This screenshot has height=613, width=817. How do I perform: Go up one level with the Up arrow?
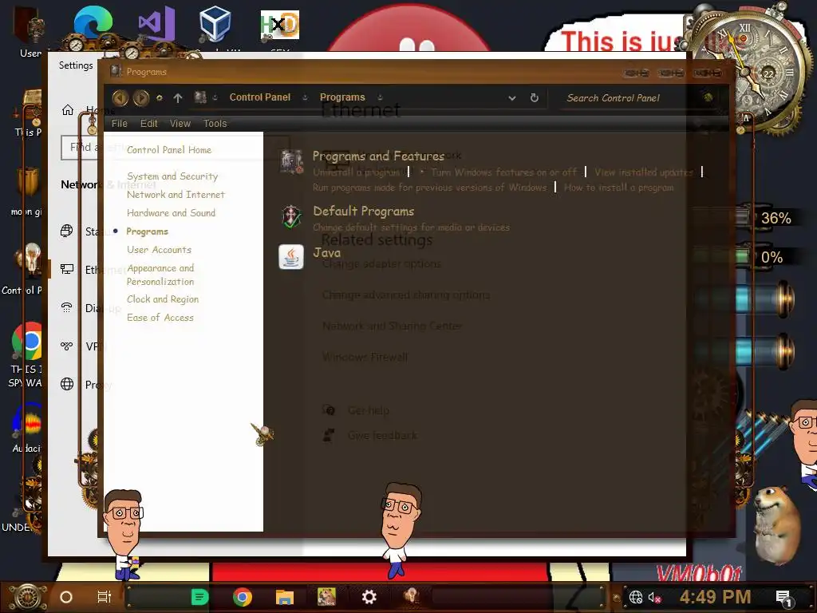point(178,97)
